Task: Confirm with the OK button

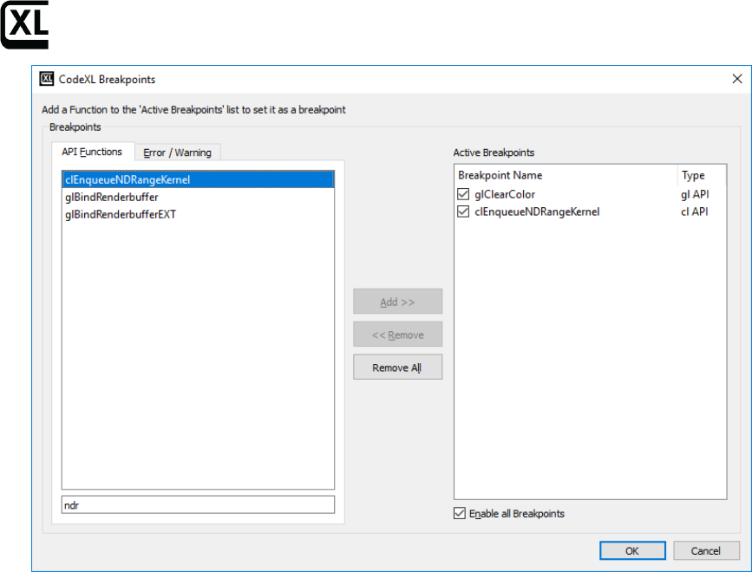Action: pyautogui.click(x=632, y=550)
